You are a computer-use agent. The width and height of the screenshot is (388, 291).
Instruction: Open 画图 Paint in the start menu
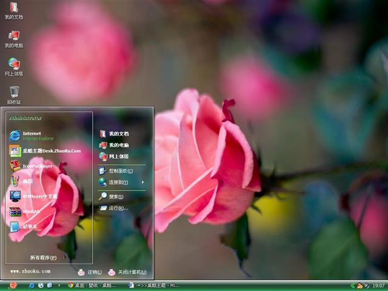pos(21,181)
